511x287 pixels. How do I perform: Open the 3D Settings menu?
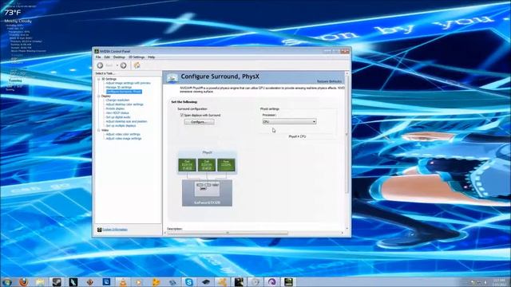click(137, 57)
